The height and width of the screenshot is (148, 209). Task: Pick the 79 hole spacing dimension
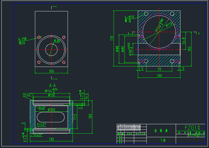(159, 69)
